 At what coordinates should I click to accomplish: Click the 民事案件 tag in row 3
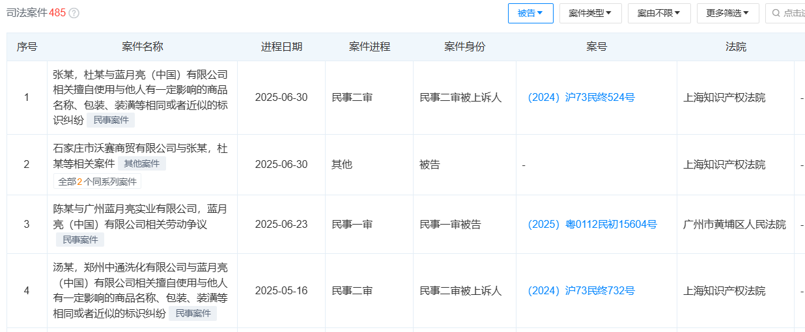81,240
